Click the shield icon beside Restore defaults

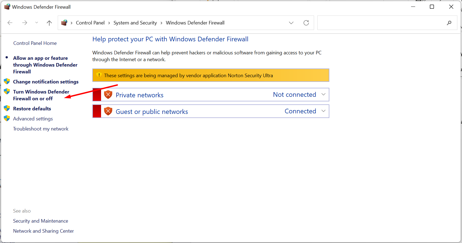[7, 108]
